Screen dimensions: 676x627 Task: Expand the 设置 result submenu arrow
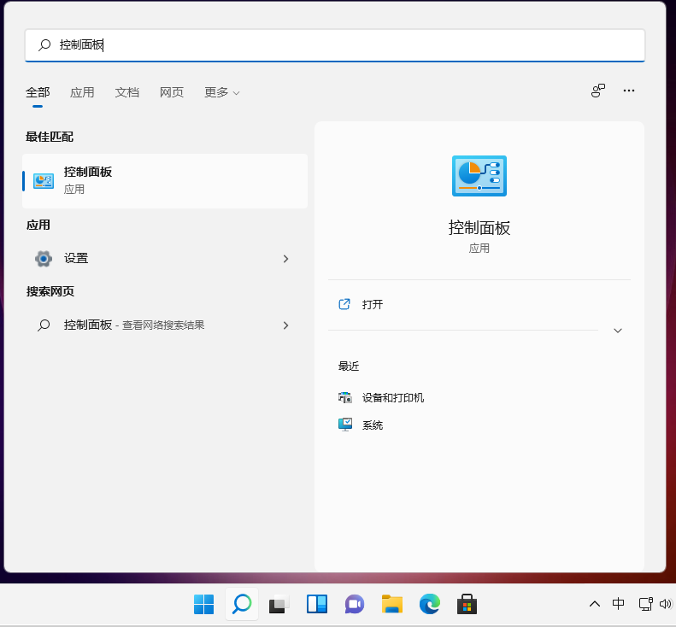click(x=285, y=259)
